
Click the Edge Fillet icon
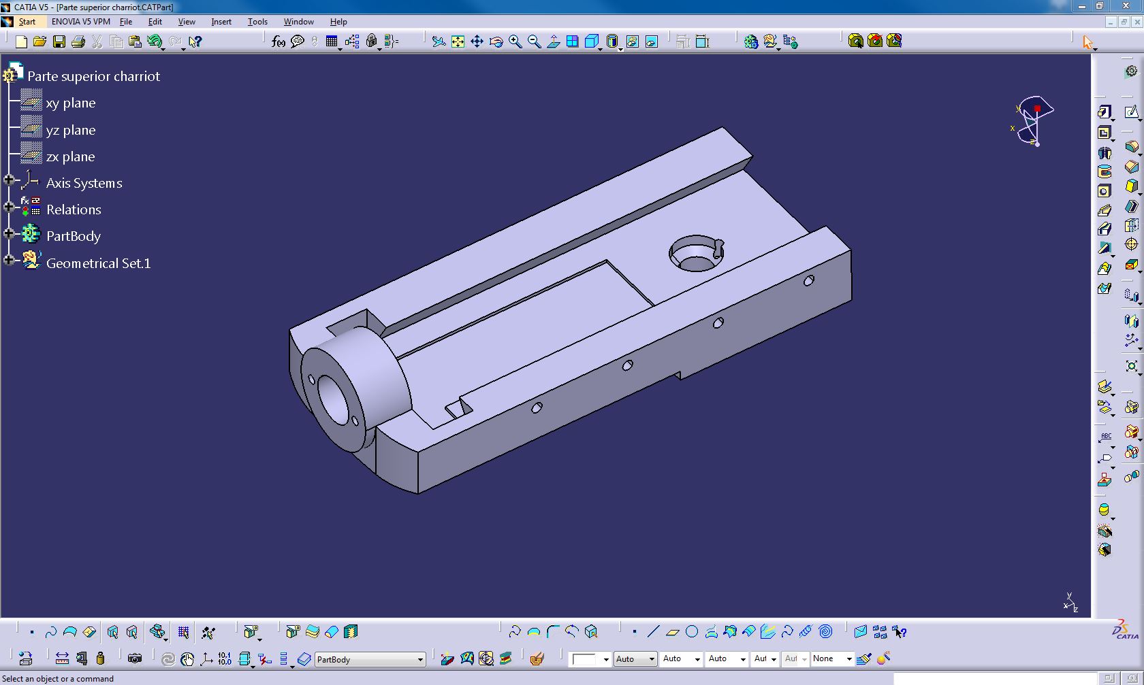click(x=1131, y=147)
